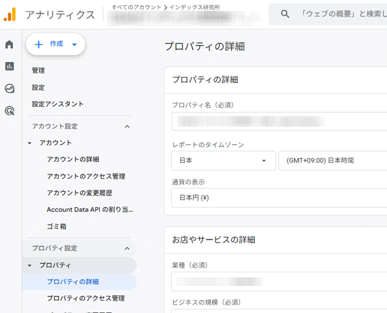Open the Reports bar chart icon
Viewport: 387px width, 313px height.
[10, 66]
